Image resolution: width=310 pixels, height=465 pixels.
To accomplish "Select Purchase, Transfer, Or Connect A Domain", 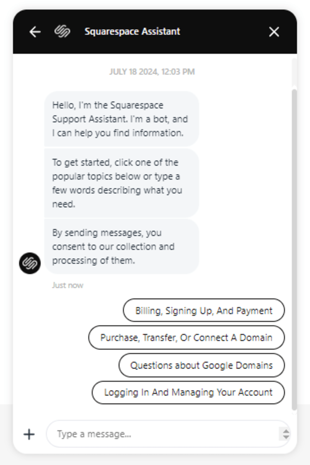I will 186,338.
